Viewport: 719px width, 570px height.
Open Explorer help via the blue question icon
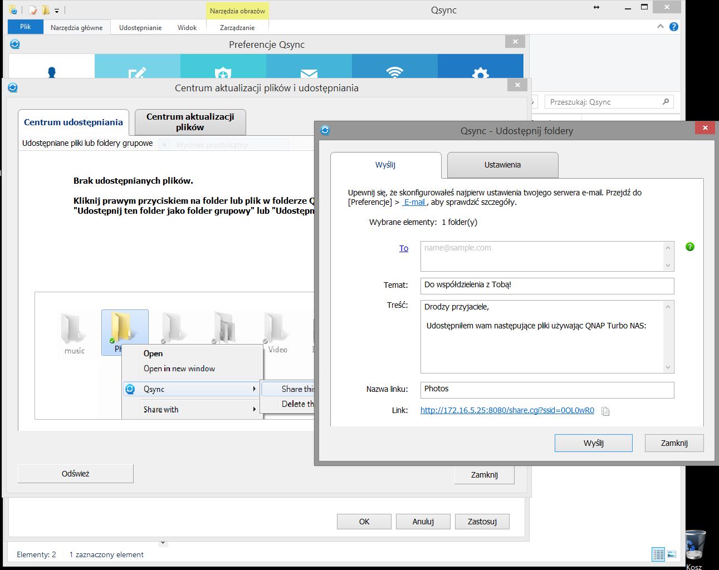(674, 27)
